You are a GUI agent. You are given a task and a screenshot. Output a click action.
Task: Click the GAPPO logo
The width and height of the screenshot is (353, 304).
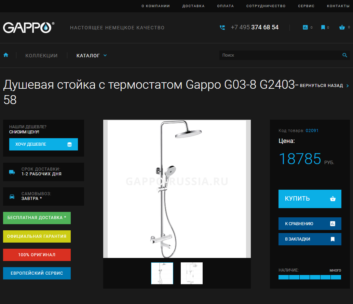coord(29,27)
